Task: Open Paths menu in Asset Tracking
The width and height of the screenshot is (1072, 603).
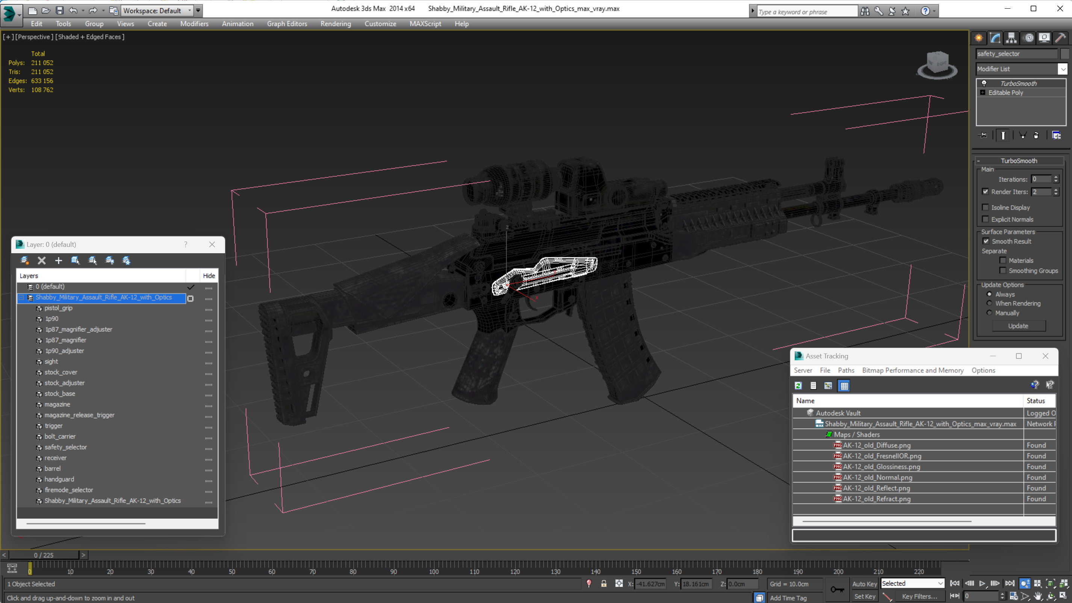Action: click(x=846, y=370)
